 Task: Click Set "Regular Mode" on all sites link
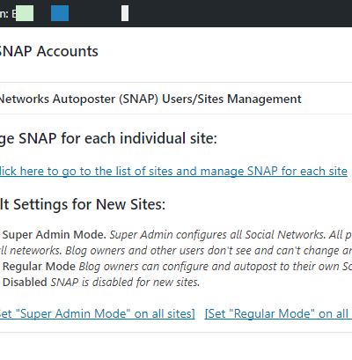278,314
